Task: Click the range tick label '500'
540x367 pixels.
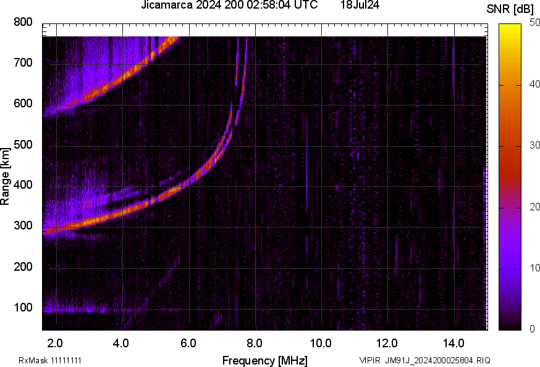Action: pyautogui.click(x=23, y=144)
